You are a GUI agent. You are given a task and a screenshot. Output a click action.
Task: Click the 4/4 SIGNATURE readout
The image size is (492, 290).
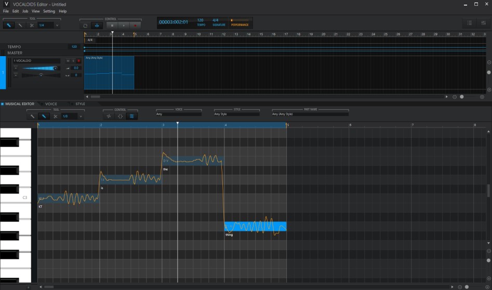click(218, 22)
